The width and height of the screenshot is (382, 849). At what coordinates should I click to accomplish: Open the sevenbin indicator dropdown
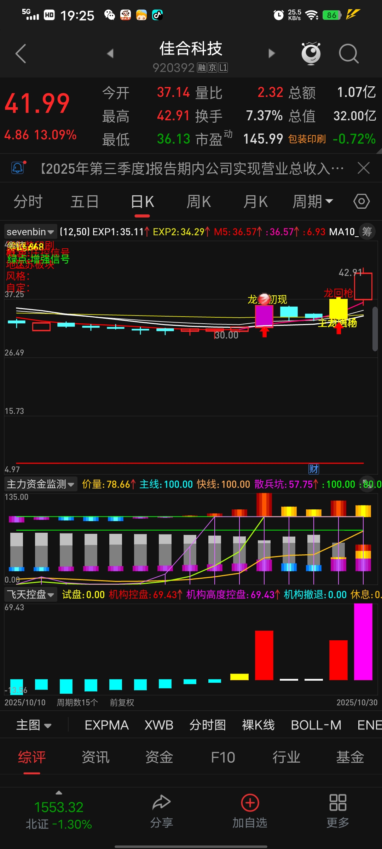tap(30, 232)
